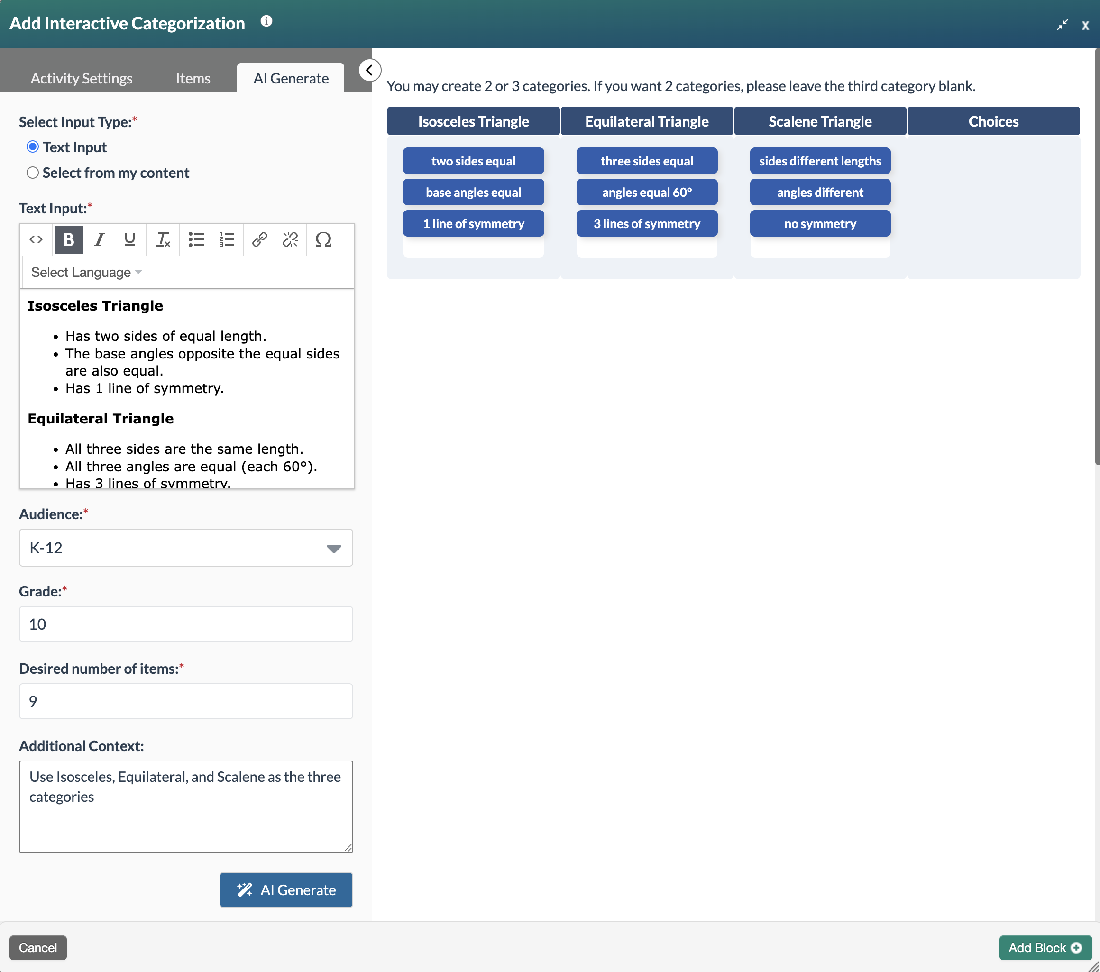
Task: Switch to the Activity Settings tab
Action: pyautogui.click(x=81, y=78)
